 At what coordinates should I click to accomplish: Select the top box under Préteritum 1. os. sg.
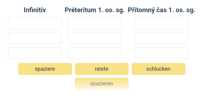click(x=94, y=23)
